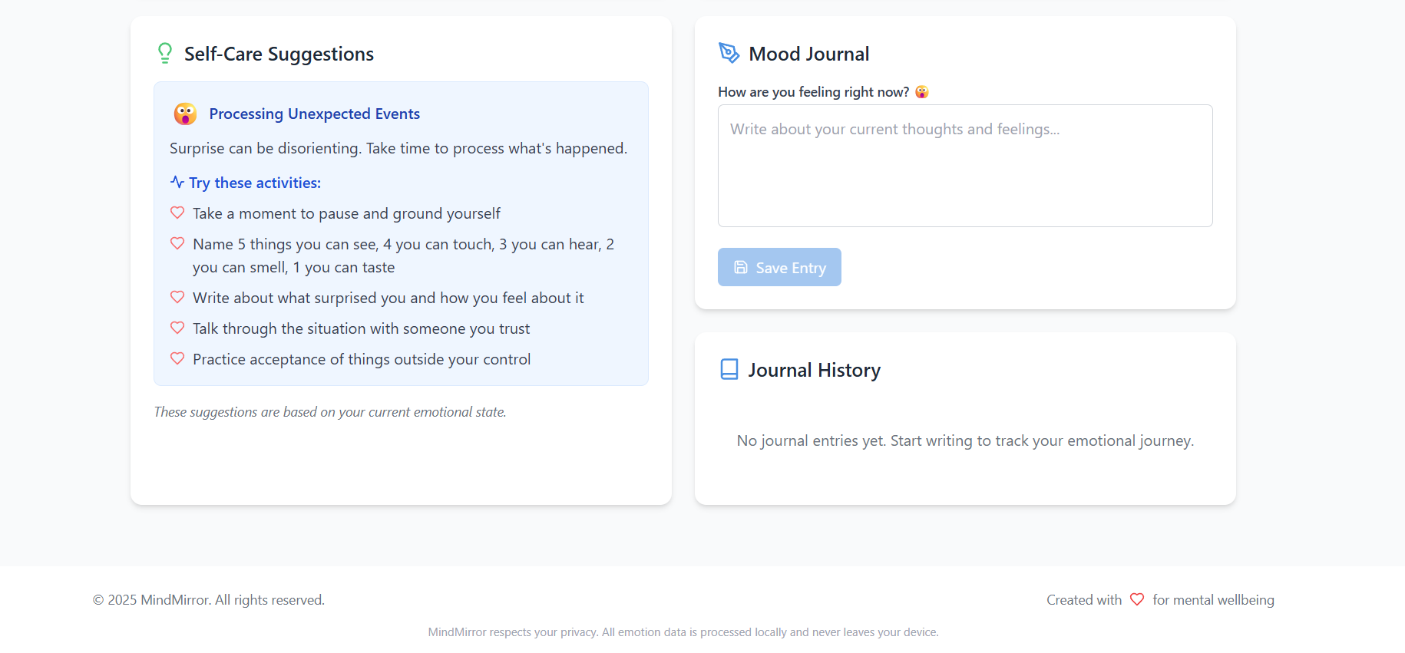Viewport: 1405px width, 653px height.
Task: Click the Journal History empty state message
Action: coord(964,440)
